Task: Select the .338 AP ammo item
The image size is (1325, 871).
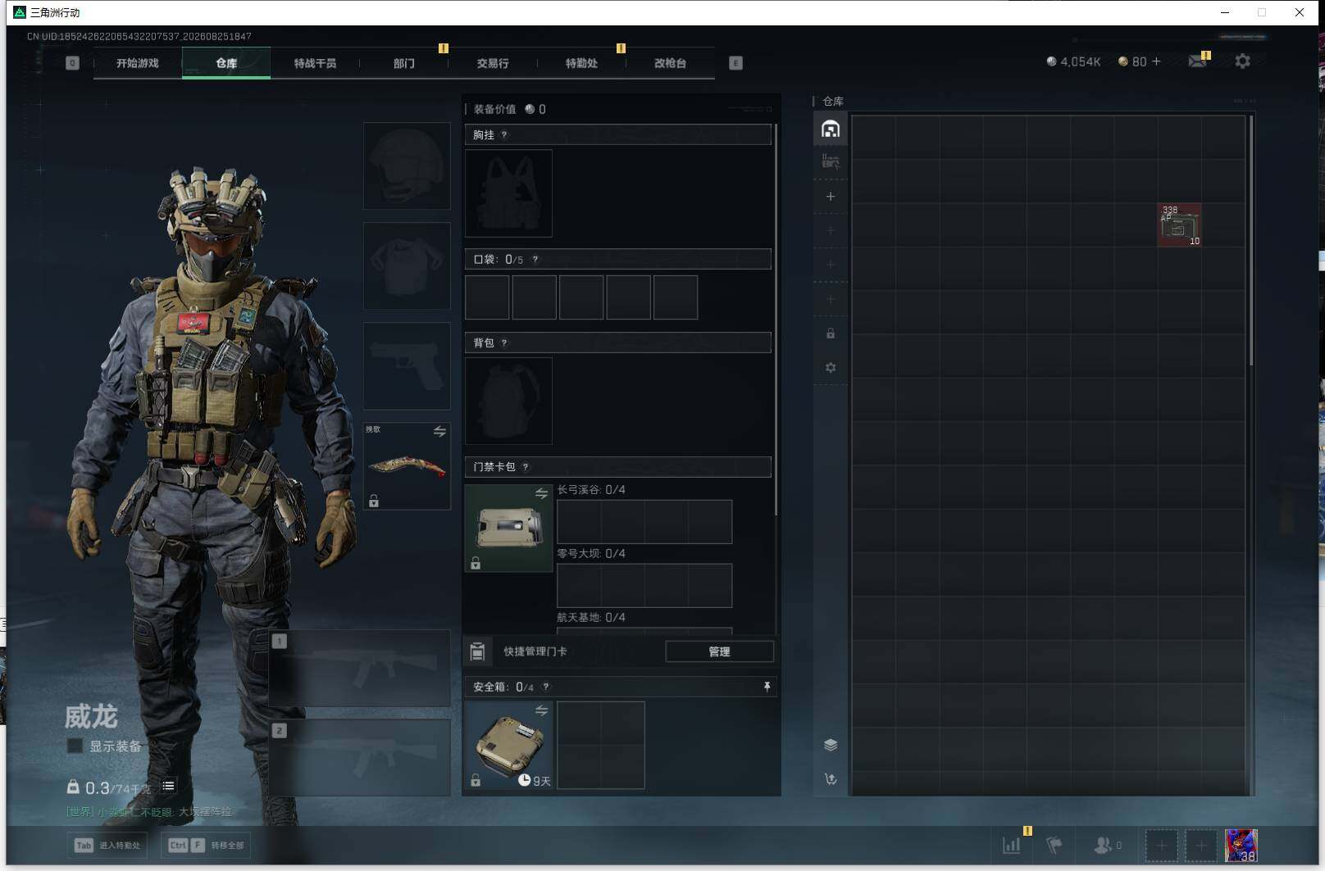Action: point(1179,225)
